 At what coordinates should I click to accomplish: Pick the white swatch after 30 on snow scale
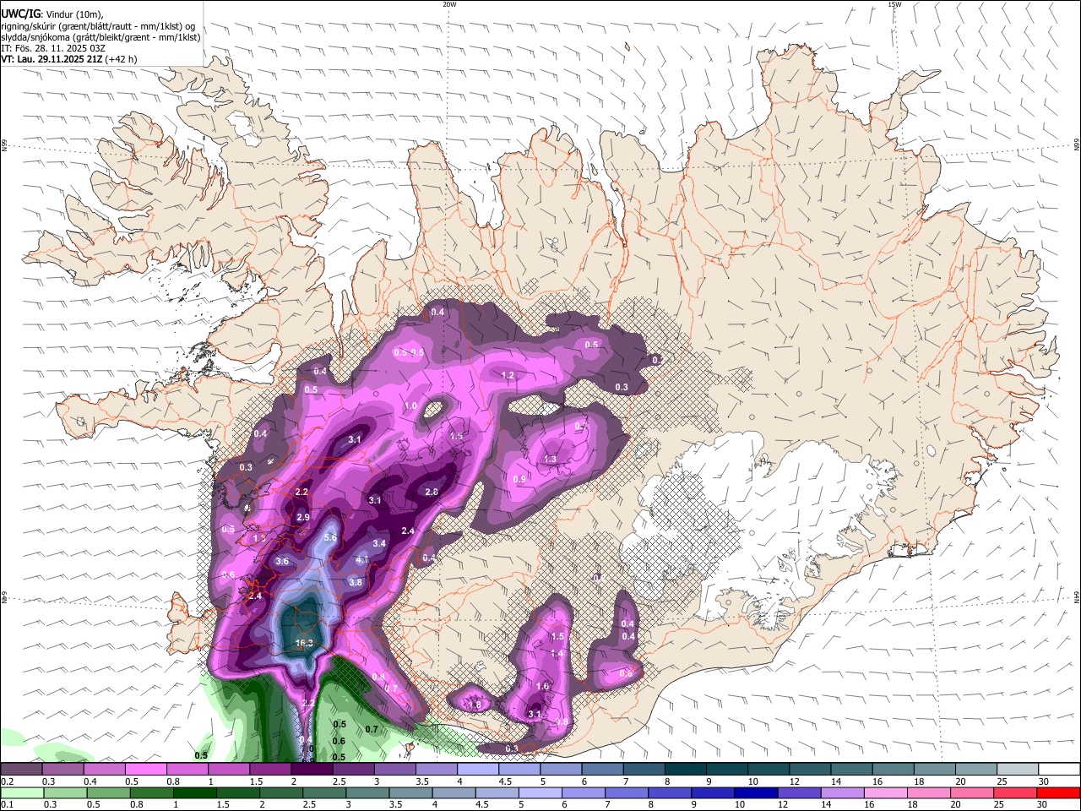click(x=1059, y=769)
